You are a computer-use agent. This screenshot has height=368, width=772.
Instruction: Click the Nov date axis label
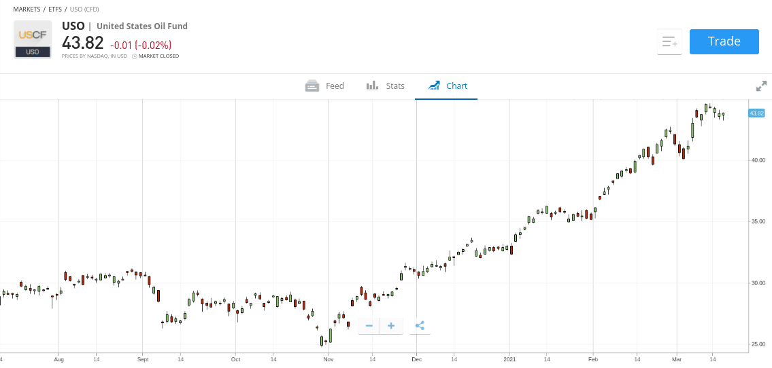point(329,359)
